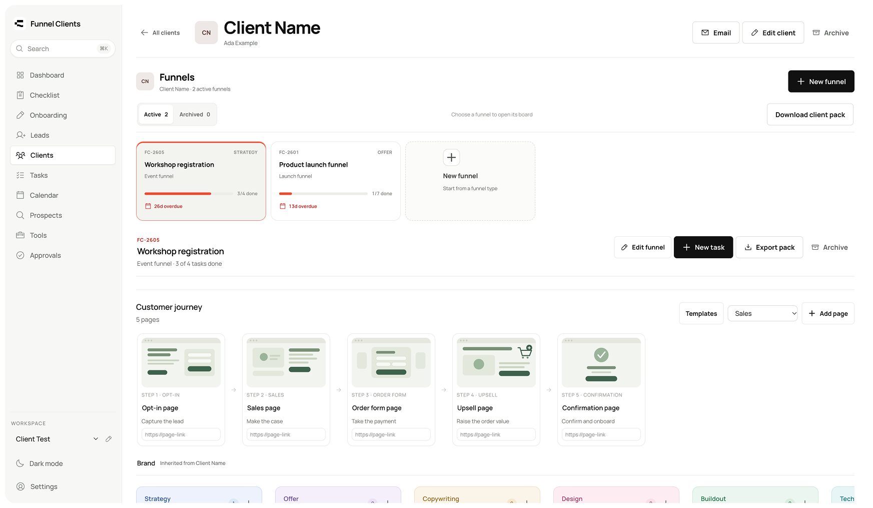Viewport: 873px width, 508px height.
Task: Archive the client from the top header
Action: click(830, 33)
